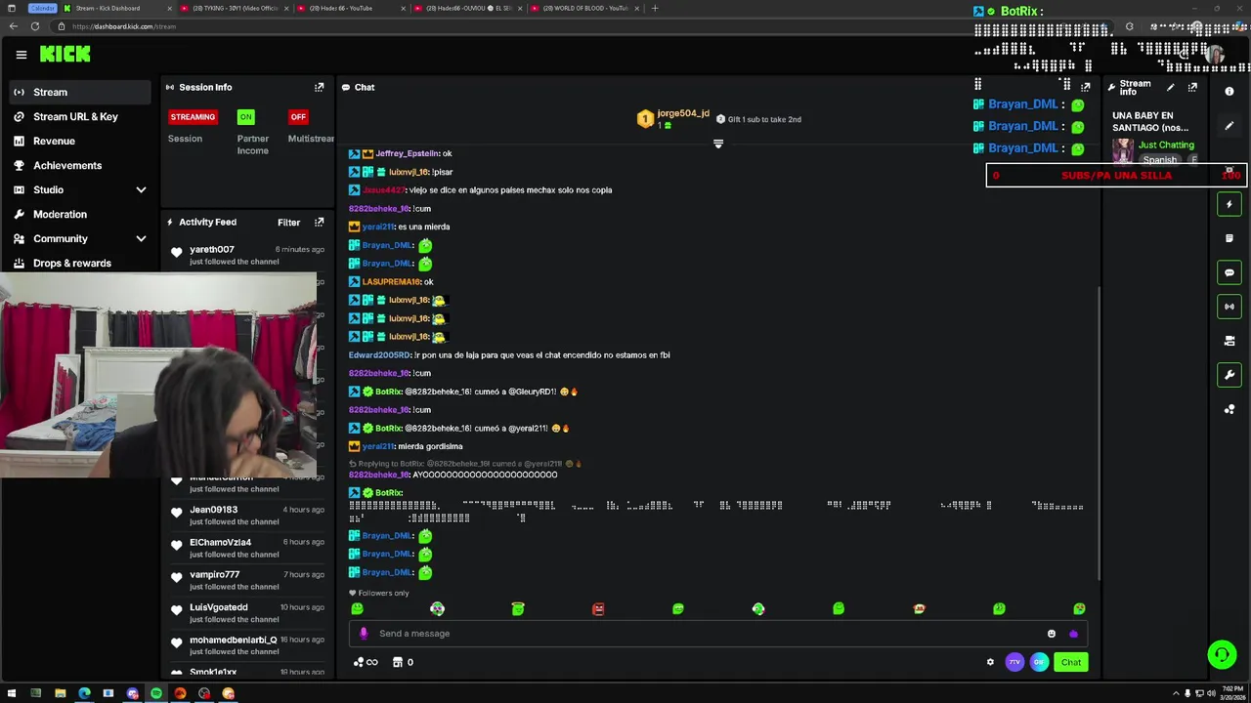Click username Edward2005RD in chat
Viewport: 1251px width, 703px height.
point(380,354)
